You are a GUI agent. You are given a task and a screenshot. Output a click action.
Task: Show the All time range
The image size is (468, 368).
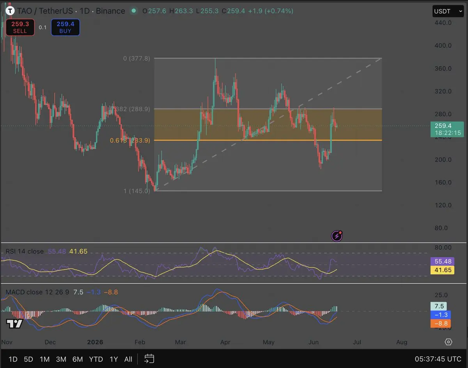click(128, 359)
